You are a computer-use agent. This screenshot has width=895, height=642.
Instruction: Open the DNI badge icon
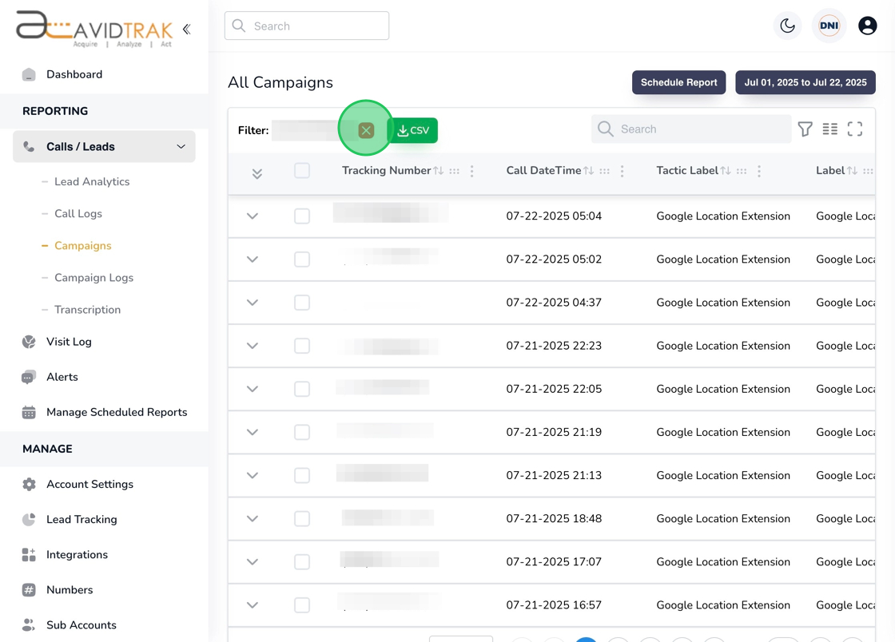pos(829,26)
